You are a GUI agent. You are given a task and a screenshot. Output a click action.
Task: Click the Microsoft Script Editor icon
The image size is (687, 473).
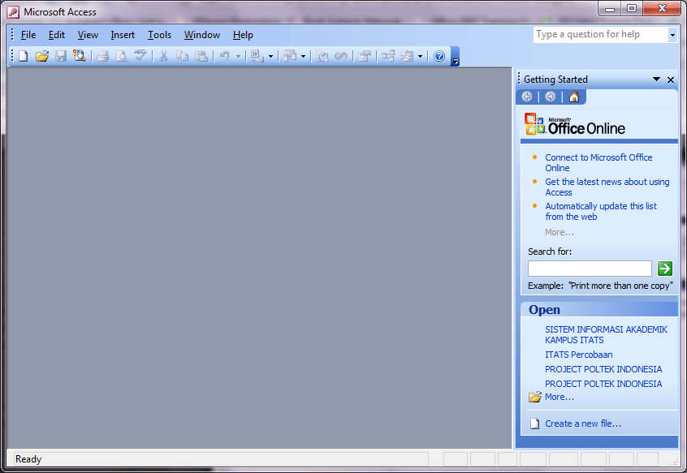tap(341, 56)
